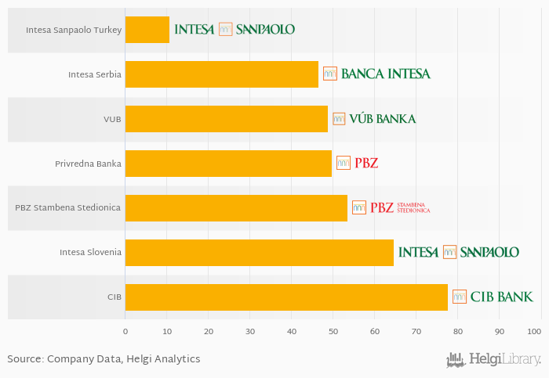Click the Banca Intesa logo
This screenshot has height=378, width=549.
[376, 74]
